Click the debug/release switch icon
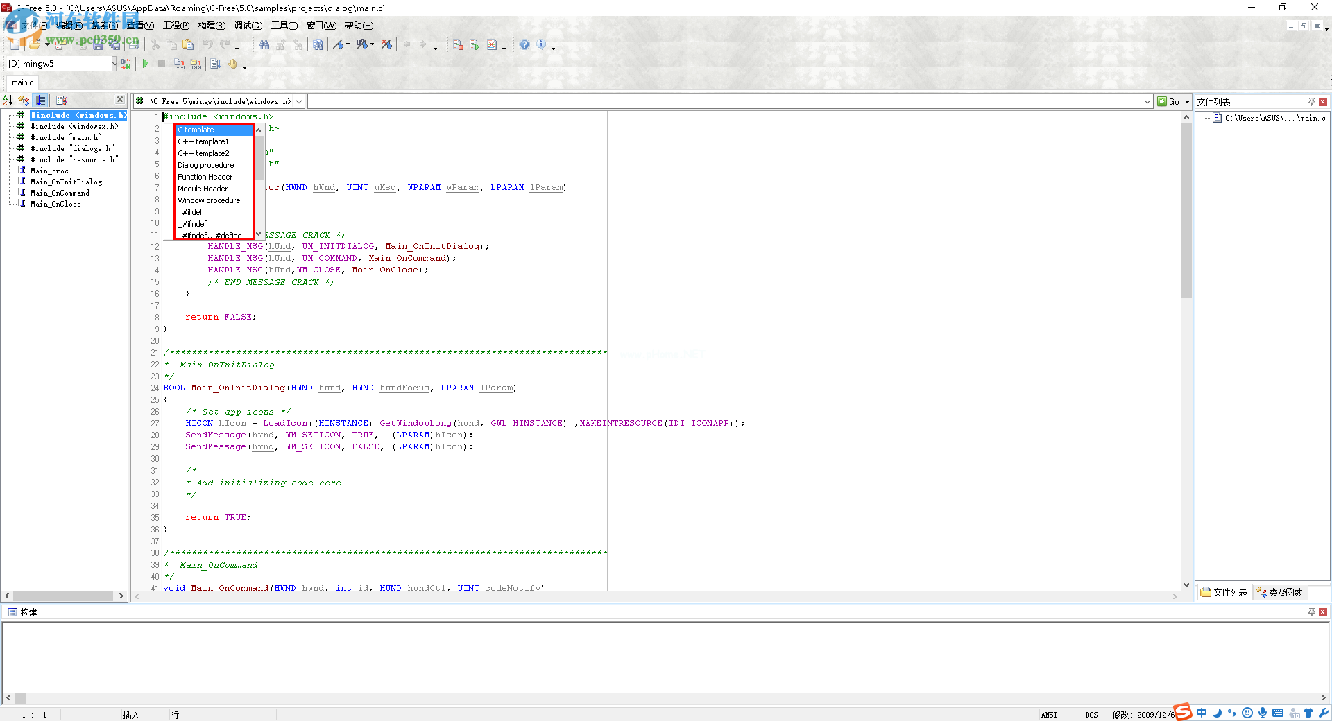The width and height of the screenshot is (1332, 721). point(126,64)
